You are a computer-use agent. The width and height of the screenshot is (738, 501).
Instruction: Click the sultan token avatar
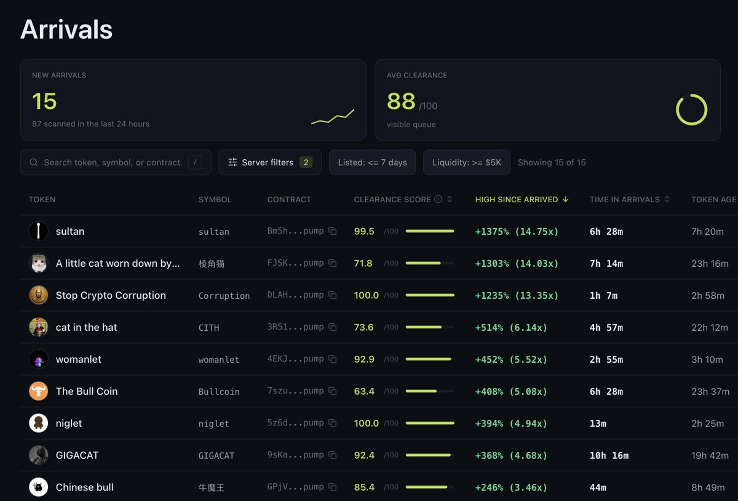pos(38,231)
